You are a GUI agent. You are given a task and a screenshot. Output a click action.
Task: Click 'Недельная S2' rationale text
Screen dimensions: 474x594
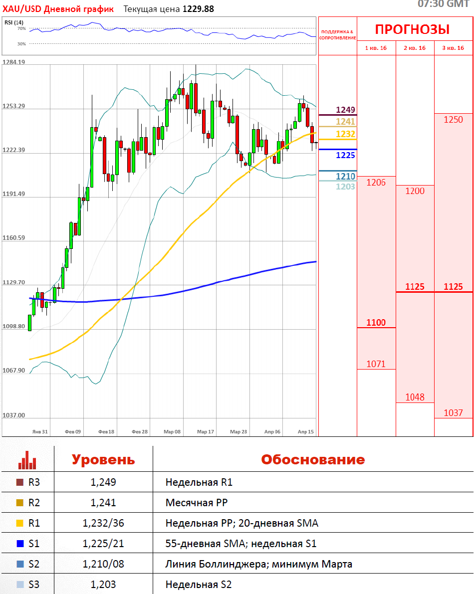point(199,585)
